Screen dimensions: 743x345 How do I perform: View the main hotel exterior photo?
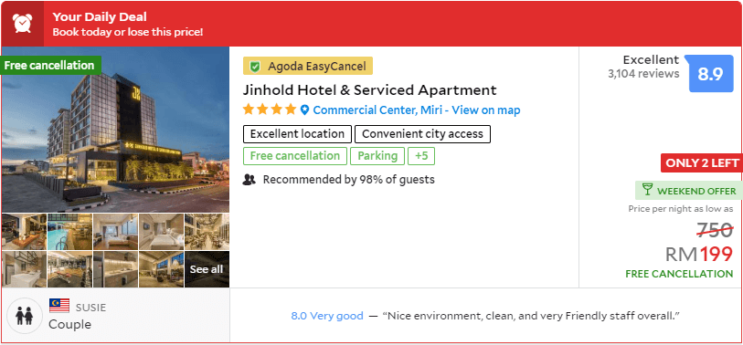(115, 130)
